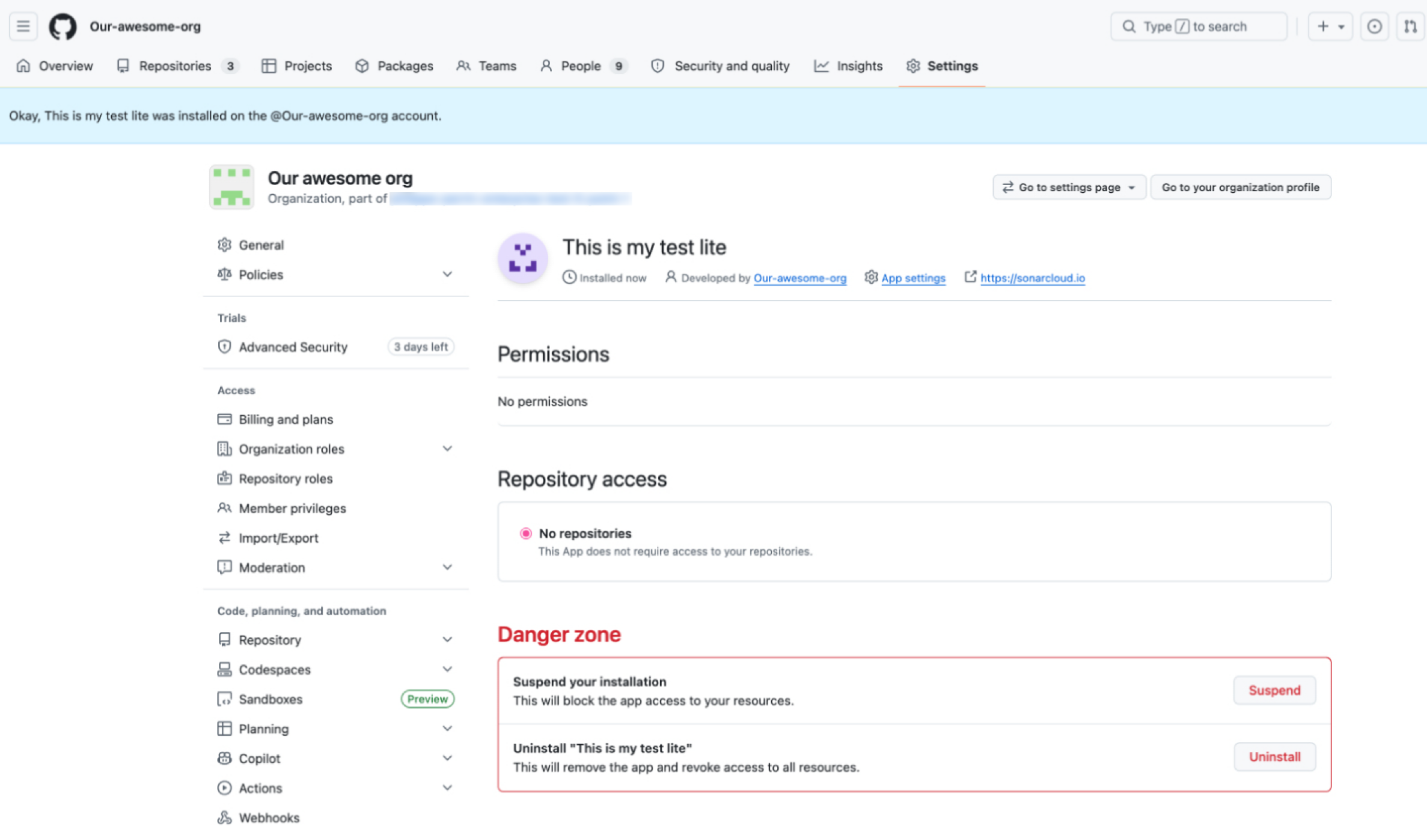
Task: Open the https://sonarcloud.io link
Action: tap(1033, 278)
